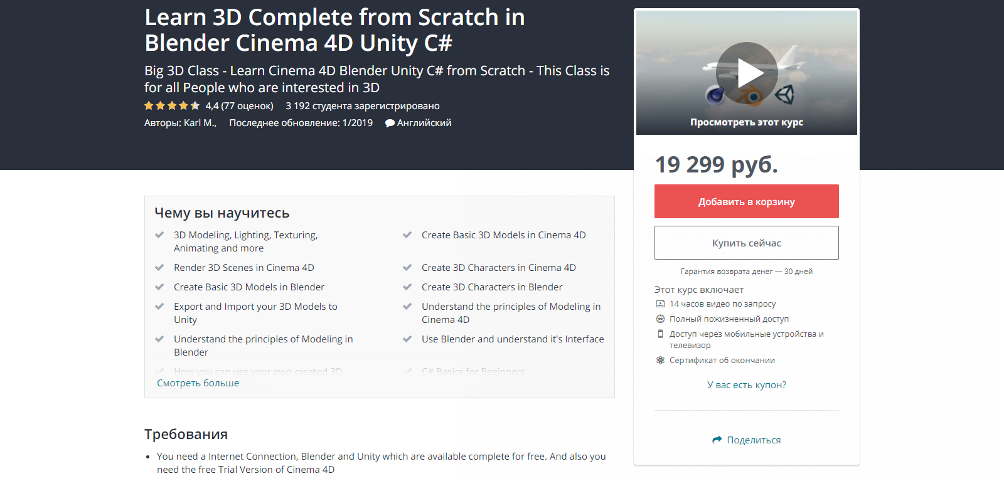1004x481 pixels.
Task: Click the share arrow icon
Action: click(717, 440)
